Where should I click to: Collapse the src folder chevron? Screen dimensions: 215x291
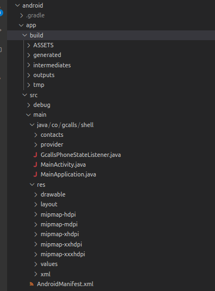(24, 95)
